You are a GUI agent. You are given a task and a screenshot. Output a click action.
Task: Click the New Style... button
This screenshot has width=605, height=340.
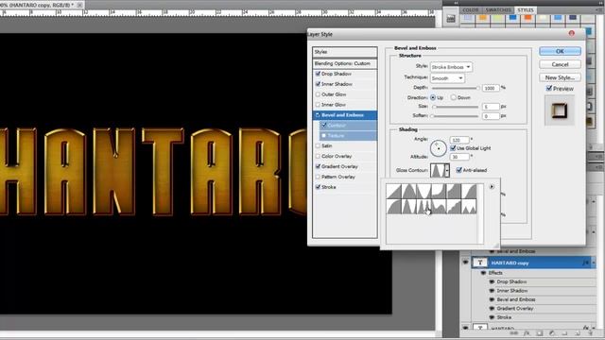560,77
